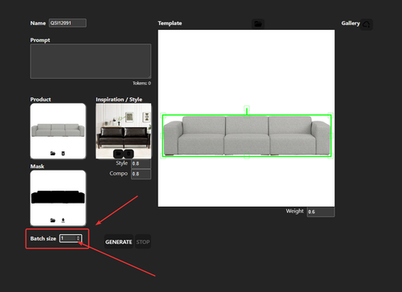Click the Style value field

click(x=141, y=163)
